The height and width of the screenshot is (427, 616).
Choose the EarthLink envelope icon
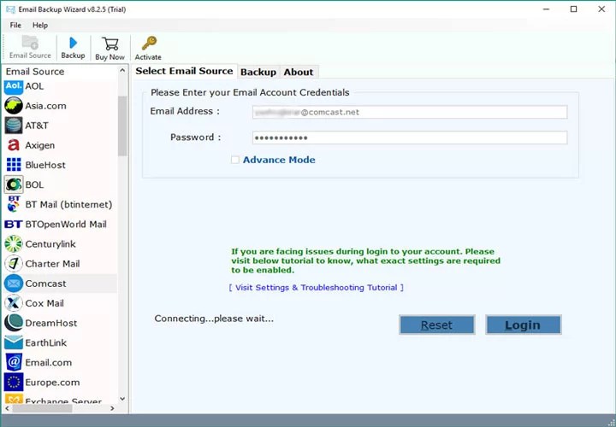[x=14, y=342]
